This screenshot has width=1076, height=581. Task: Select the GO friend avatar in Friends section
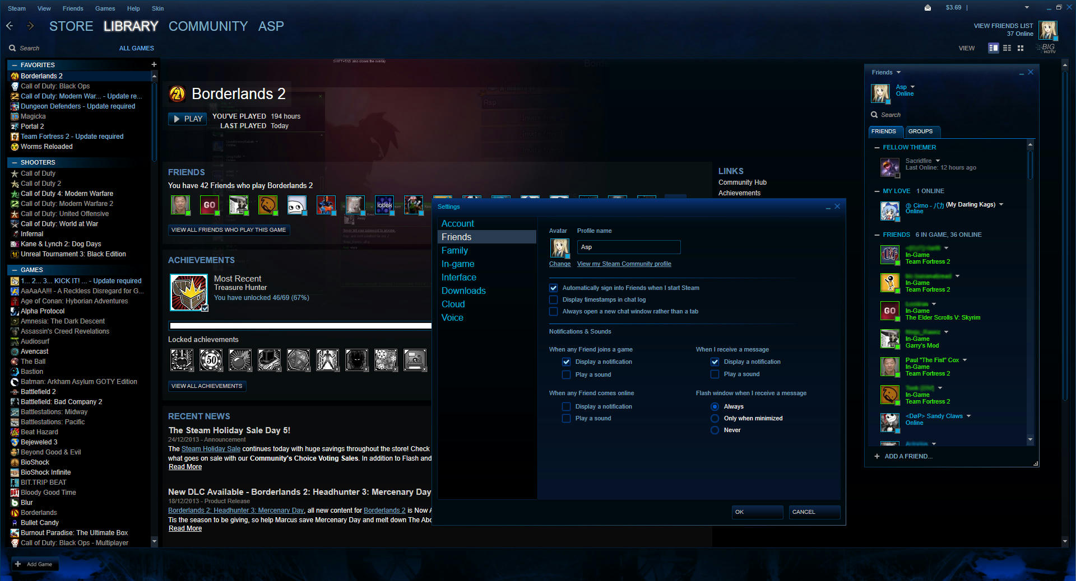(x=210, y=205)
